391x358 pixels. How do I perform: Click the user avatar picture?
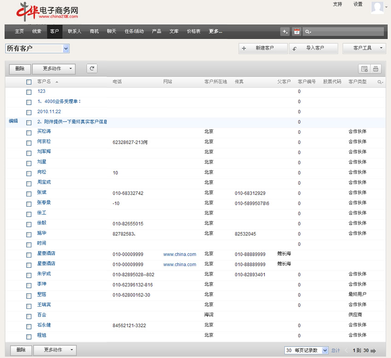point(377,8)
